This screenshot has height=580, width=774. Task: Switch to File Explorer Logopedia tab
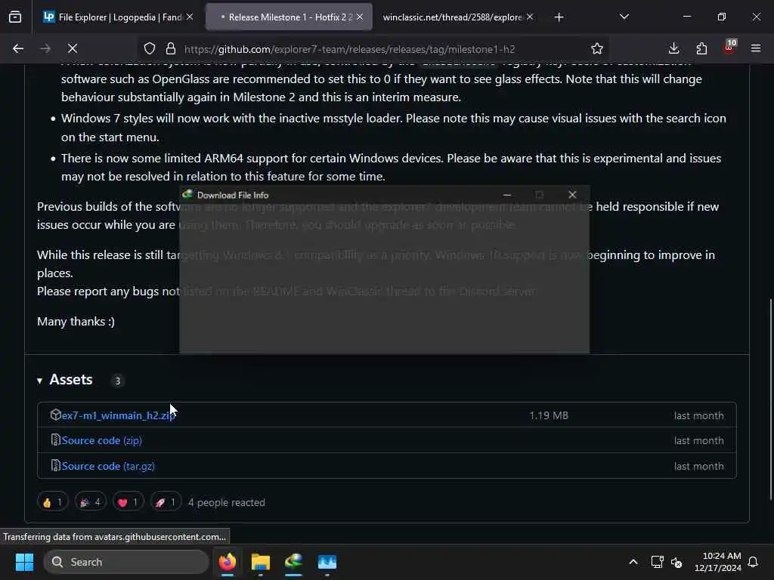[x=119, y=17]
